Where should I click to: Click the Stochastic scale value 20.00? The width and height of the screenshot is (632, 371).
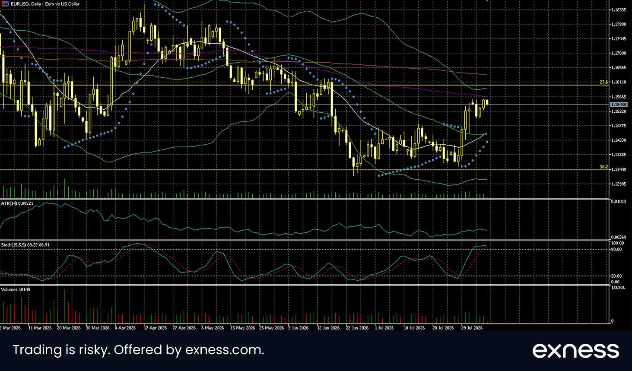point(617,276)
